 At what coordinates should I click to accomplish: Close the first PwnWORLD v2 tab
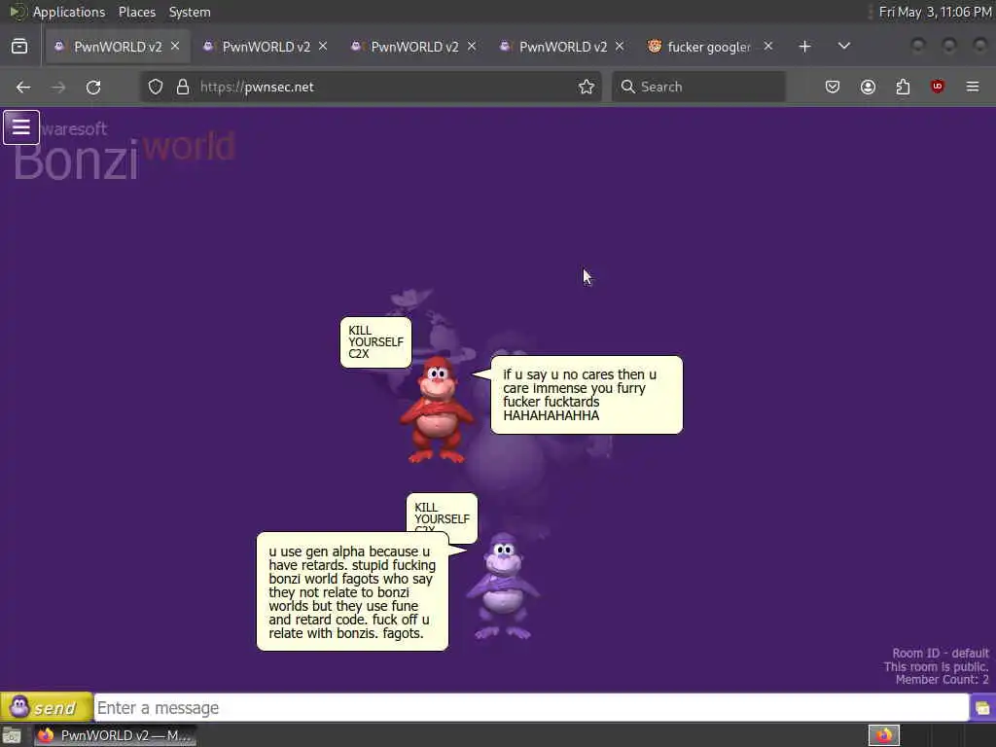point(175,46)
